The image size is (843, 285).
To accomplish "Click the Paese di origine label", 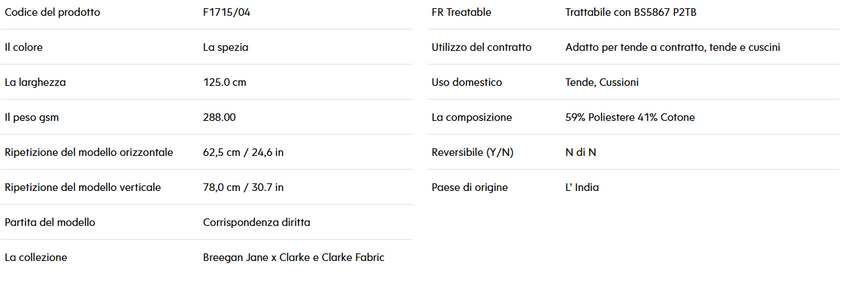I will [470, 187].
